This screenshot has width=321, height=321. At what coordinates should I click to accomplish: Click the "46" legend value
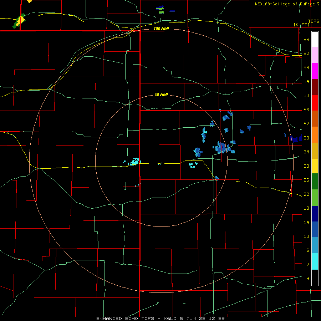coord(306,110)
